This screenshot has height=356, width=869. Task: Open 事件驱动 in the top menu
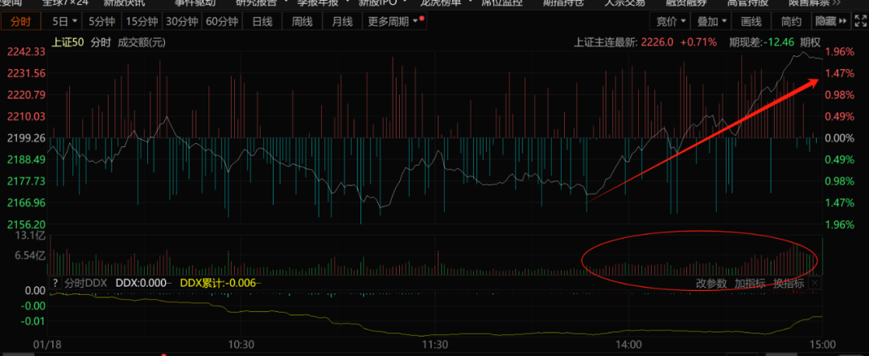(x=196, y=2)
